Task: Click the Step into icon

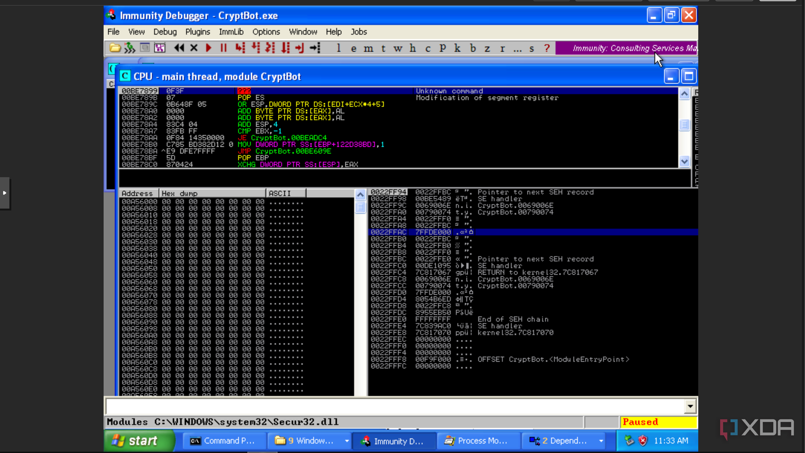Action: [240, 48]
